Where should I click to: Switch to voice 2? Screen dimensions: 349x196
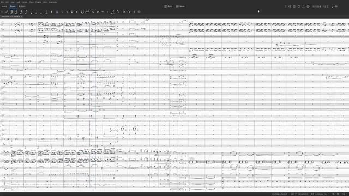[x=128, y=12]
